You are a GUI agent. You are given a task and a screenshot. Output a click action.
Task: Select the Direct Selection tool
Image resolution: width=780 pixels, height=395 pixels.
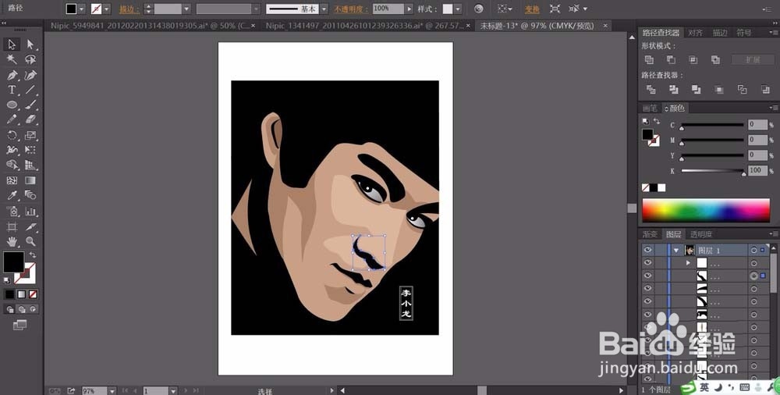tap(30, 44)
